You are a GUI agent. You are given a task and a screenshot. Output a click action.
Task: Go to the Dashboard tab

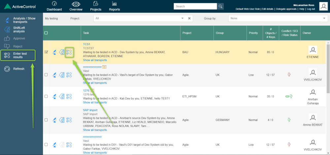pos(54,6)
